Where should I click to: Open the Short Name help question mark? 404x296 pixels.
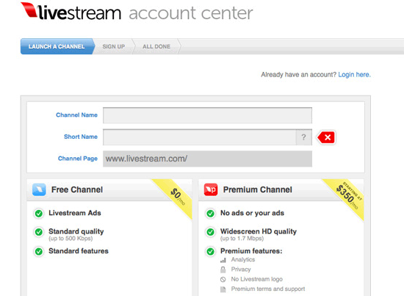click(304, 137)
